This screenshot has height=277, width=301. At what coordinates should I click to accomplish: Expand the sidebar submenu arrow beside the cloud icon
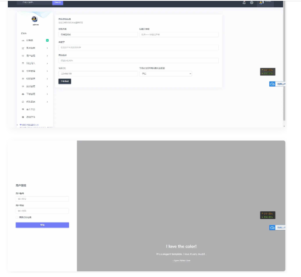pyautogui.click(x=47, y=94)
